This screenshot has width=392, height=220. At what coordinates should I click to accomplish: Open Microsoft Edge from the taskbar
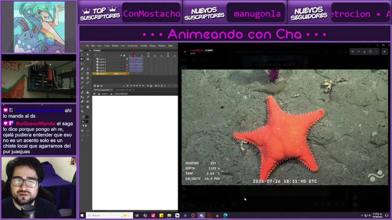225,215
